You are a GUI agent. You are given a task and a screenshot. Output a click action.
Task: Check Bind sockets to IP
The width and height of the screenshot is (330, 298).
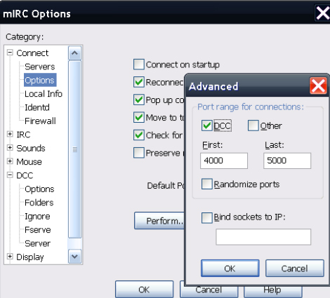tap(207, 218)
